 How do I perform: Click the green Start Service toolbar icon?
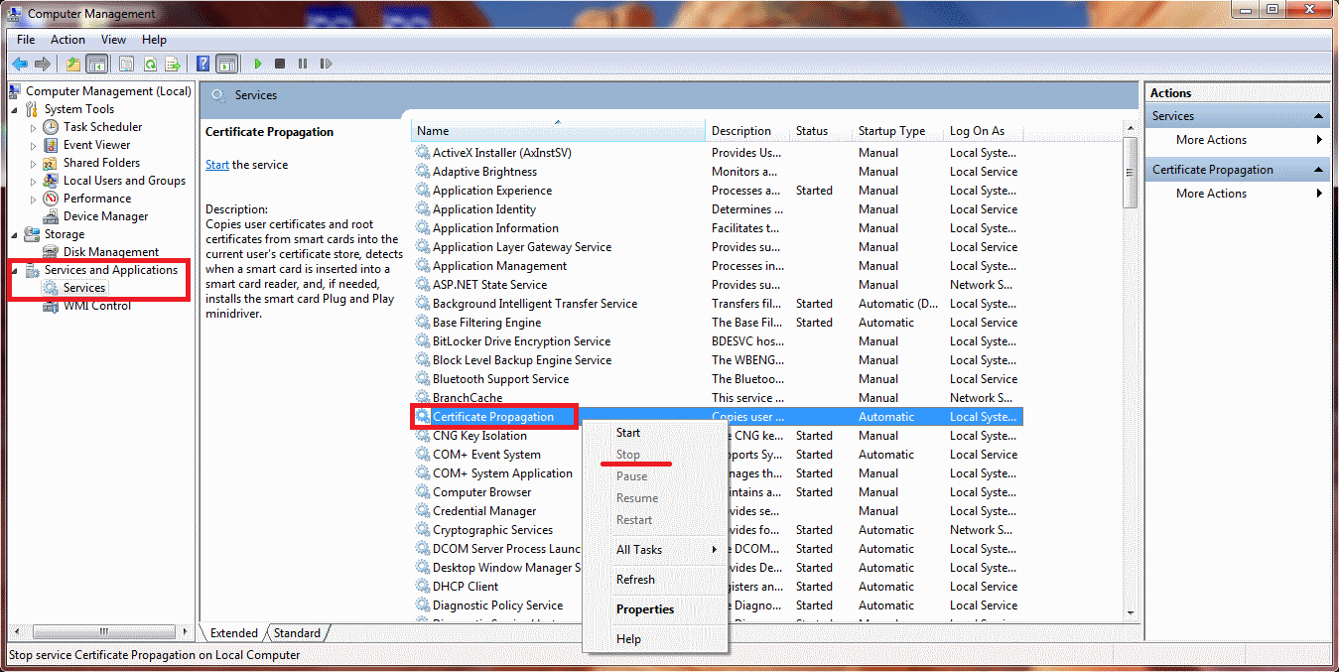[258, 64]
